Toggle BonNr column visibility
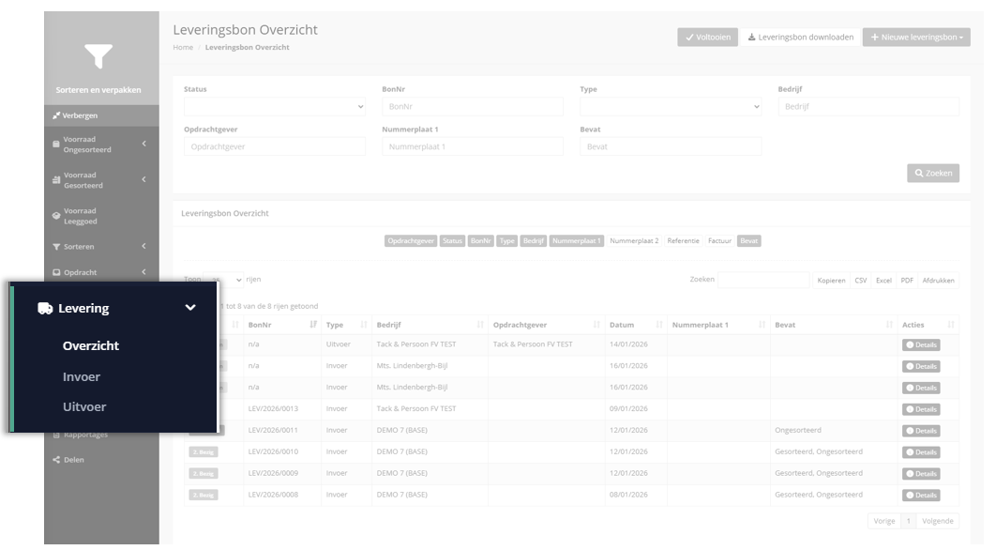Screen dimensions: 996x550 click(481, 241)
